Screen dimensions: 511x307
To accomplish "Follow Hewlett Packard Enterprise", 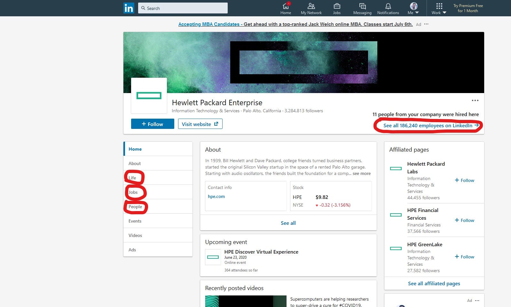I will point(153,124).
